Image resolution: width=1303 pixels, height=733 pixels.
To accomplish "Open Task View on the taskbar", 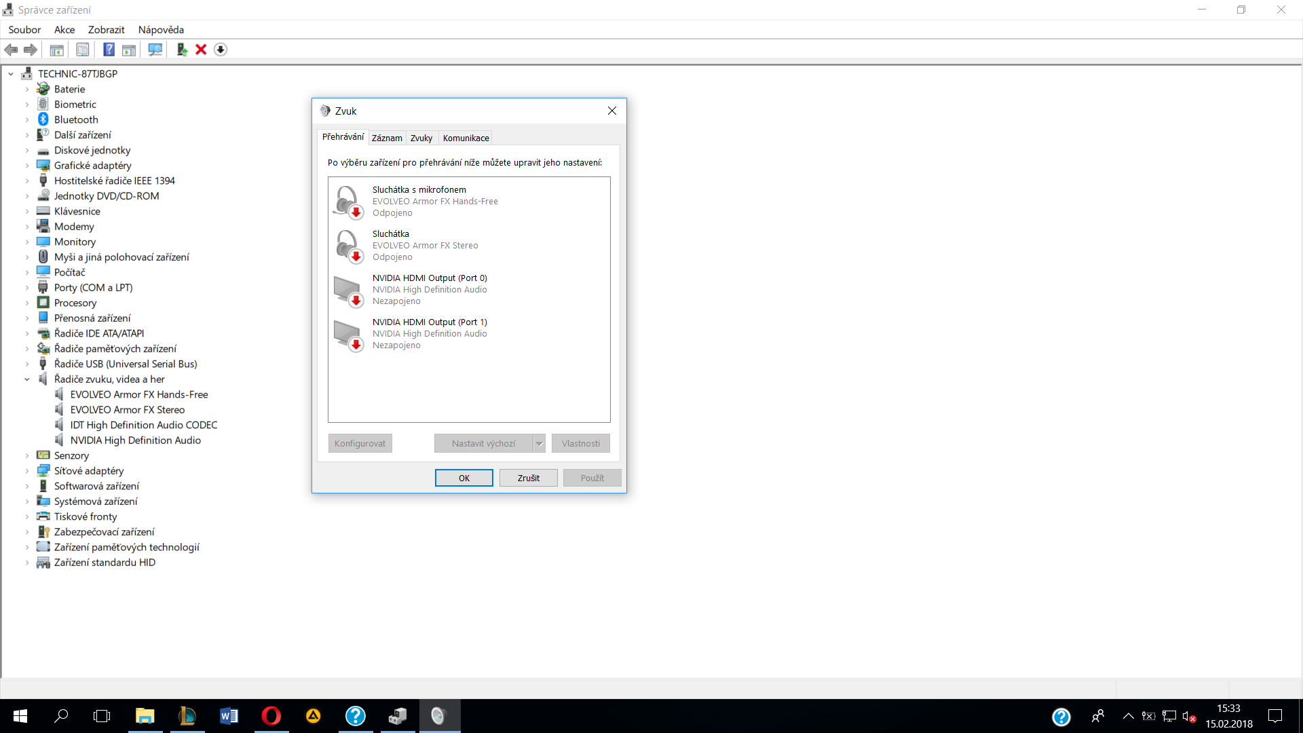I will pos(102,716).
